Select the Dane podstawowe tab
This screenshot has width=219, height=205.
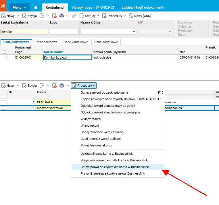tap(16, 42)
